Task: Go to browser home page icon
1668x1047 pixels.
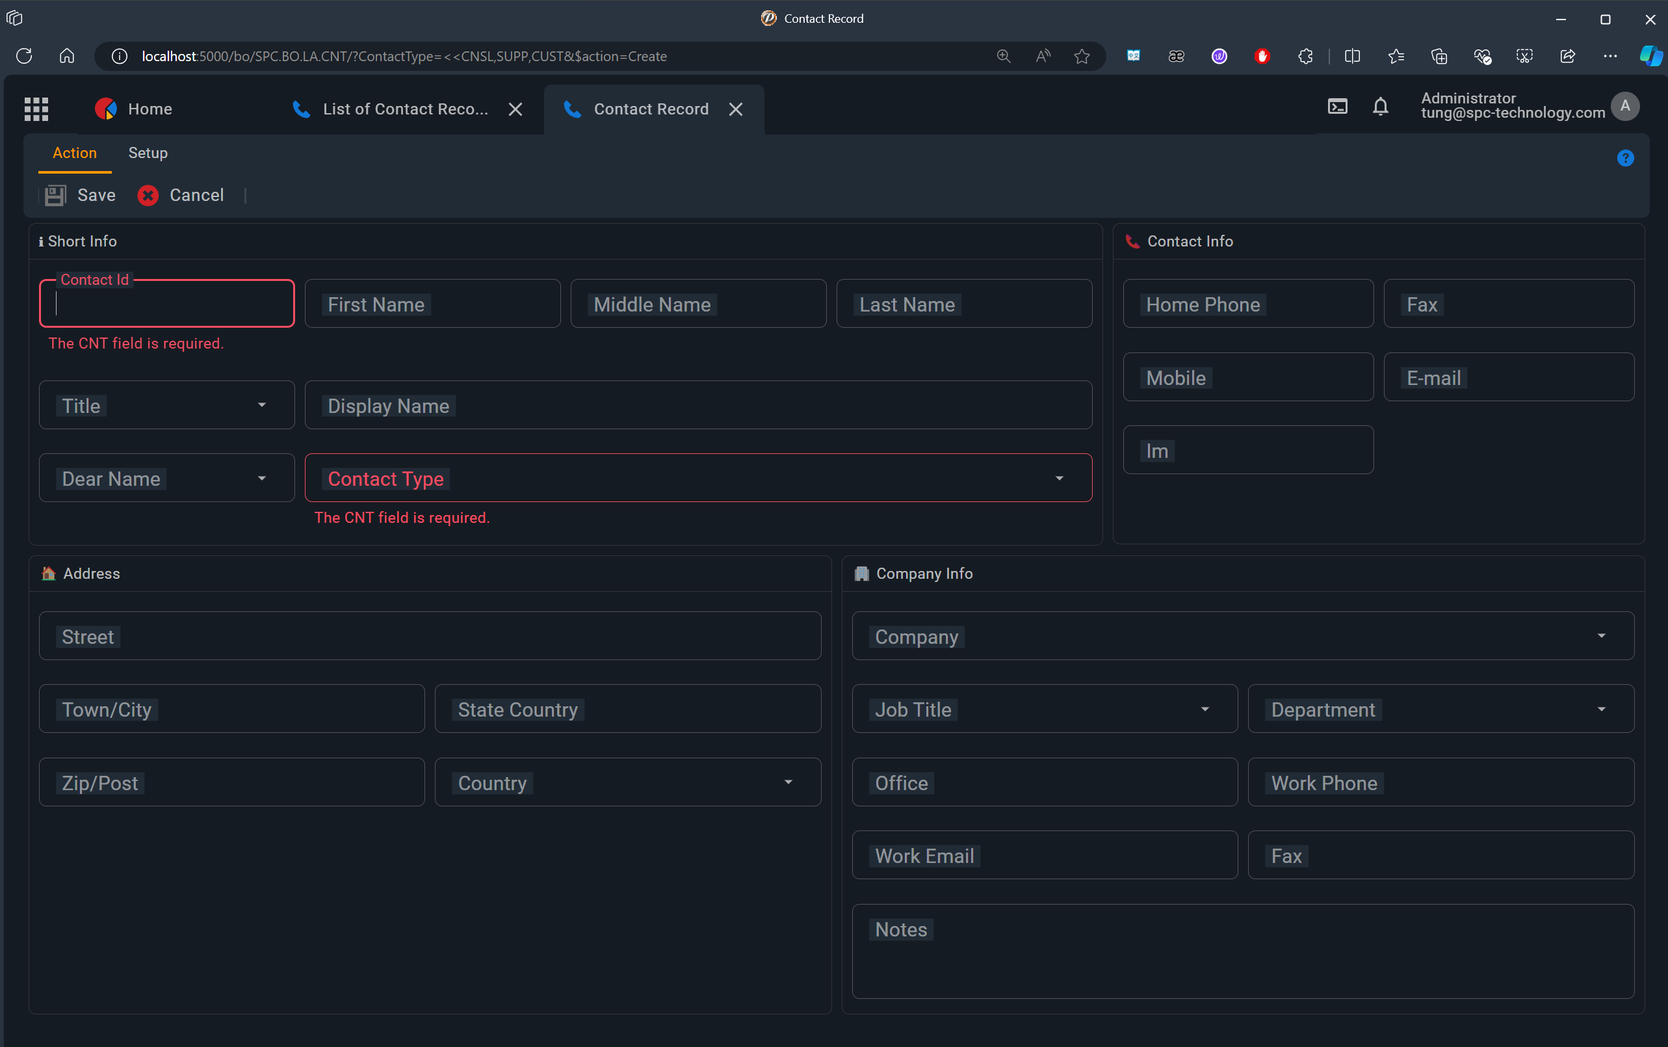Action: click(66, 56)
